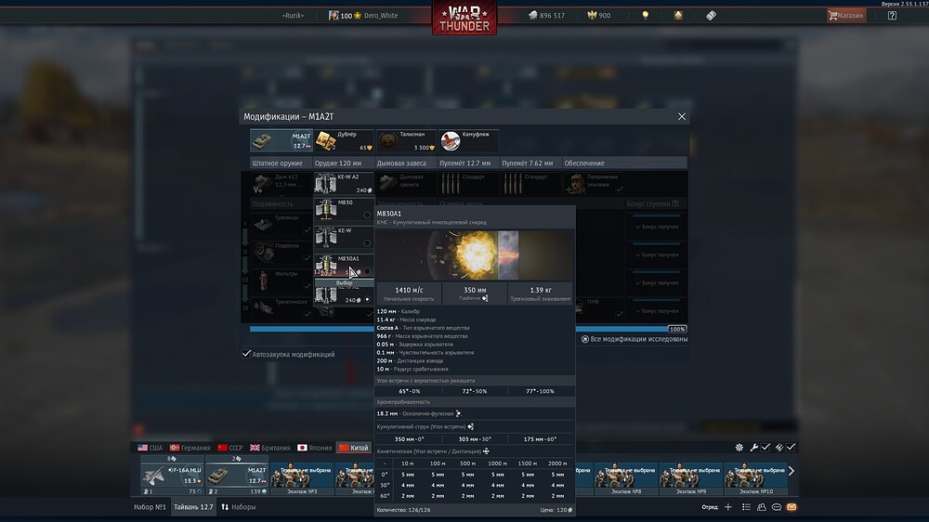Select the empty Экипаж №3 slot
Screen dimensions: 929x522
click(x=302, y=479)
